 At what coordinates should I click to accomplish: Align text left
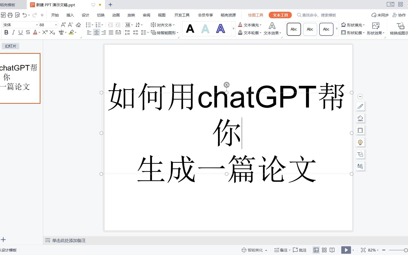tap(89, 32)
